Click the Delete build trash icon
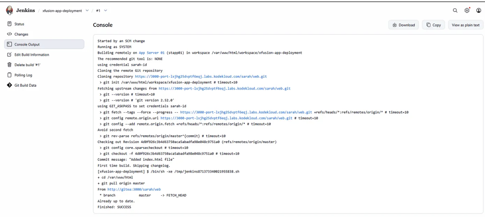Image resolution: width=485 pixels, height=217 pixels. (10, 65)
